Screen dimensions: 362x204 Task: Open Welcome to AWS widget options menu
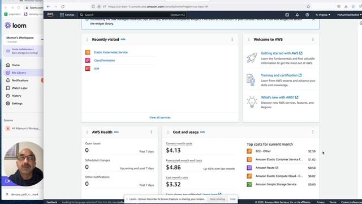[313, 39]
